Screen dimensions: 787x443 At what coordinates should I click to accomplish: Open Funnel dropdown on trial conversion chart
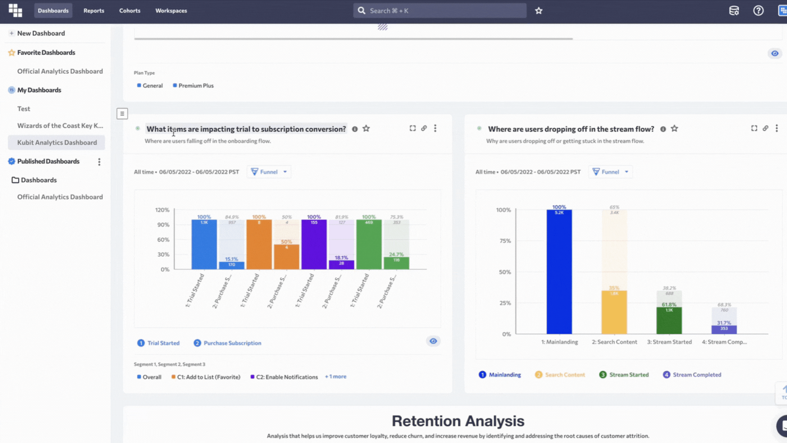pos(269,172)
